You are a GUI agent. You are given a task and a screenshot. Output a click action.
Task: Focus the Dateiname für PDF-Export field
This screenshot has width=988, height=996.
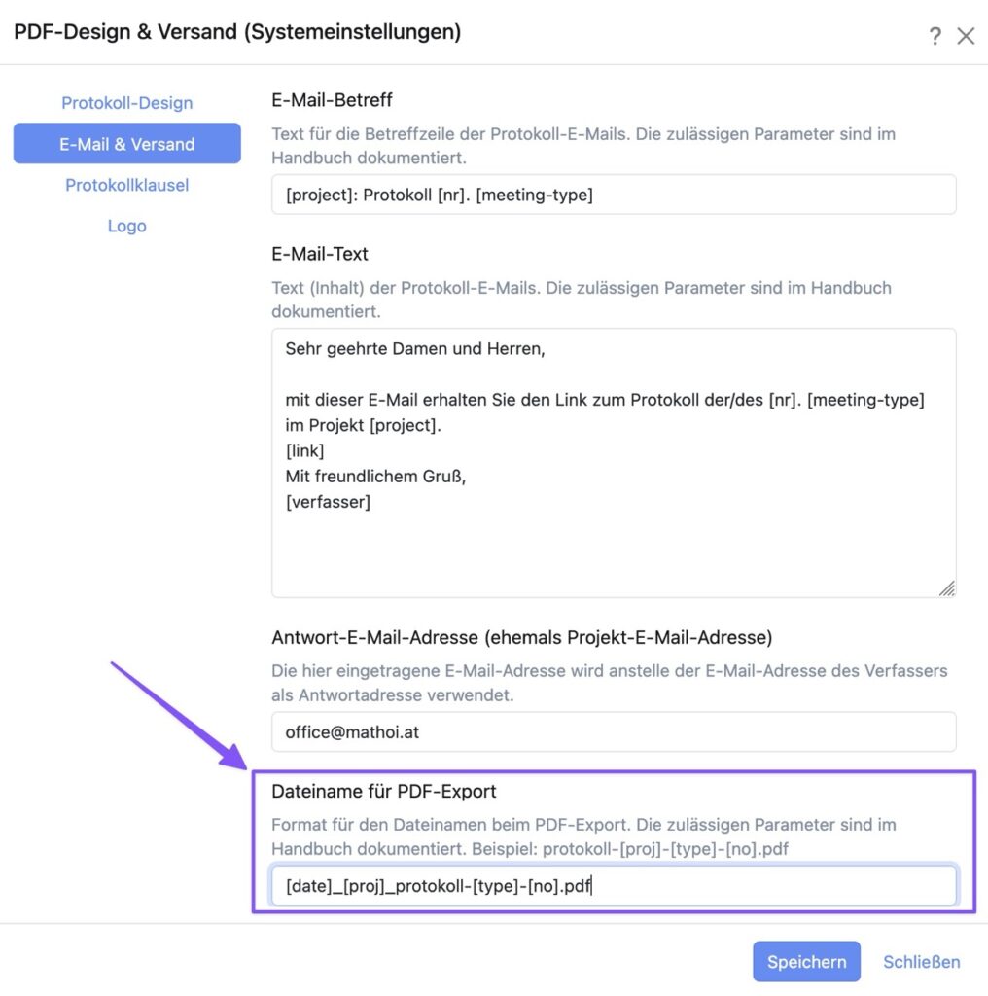click(x=614, y=885)
